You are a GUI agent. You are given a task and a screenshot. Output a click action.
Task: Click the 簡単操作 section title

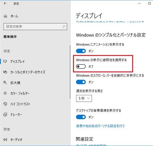(10, 37)
